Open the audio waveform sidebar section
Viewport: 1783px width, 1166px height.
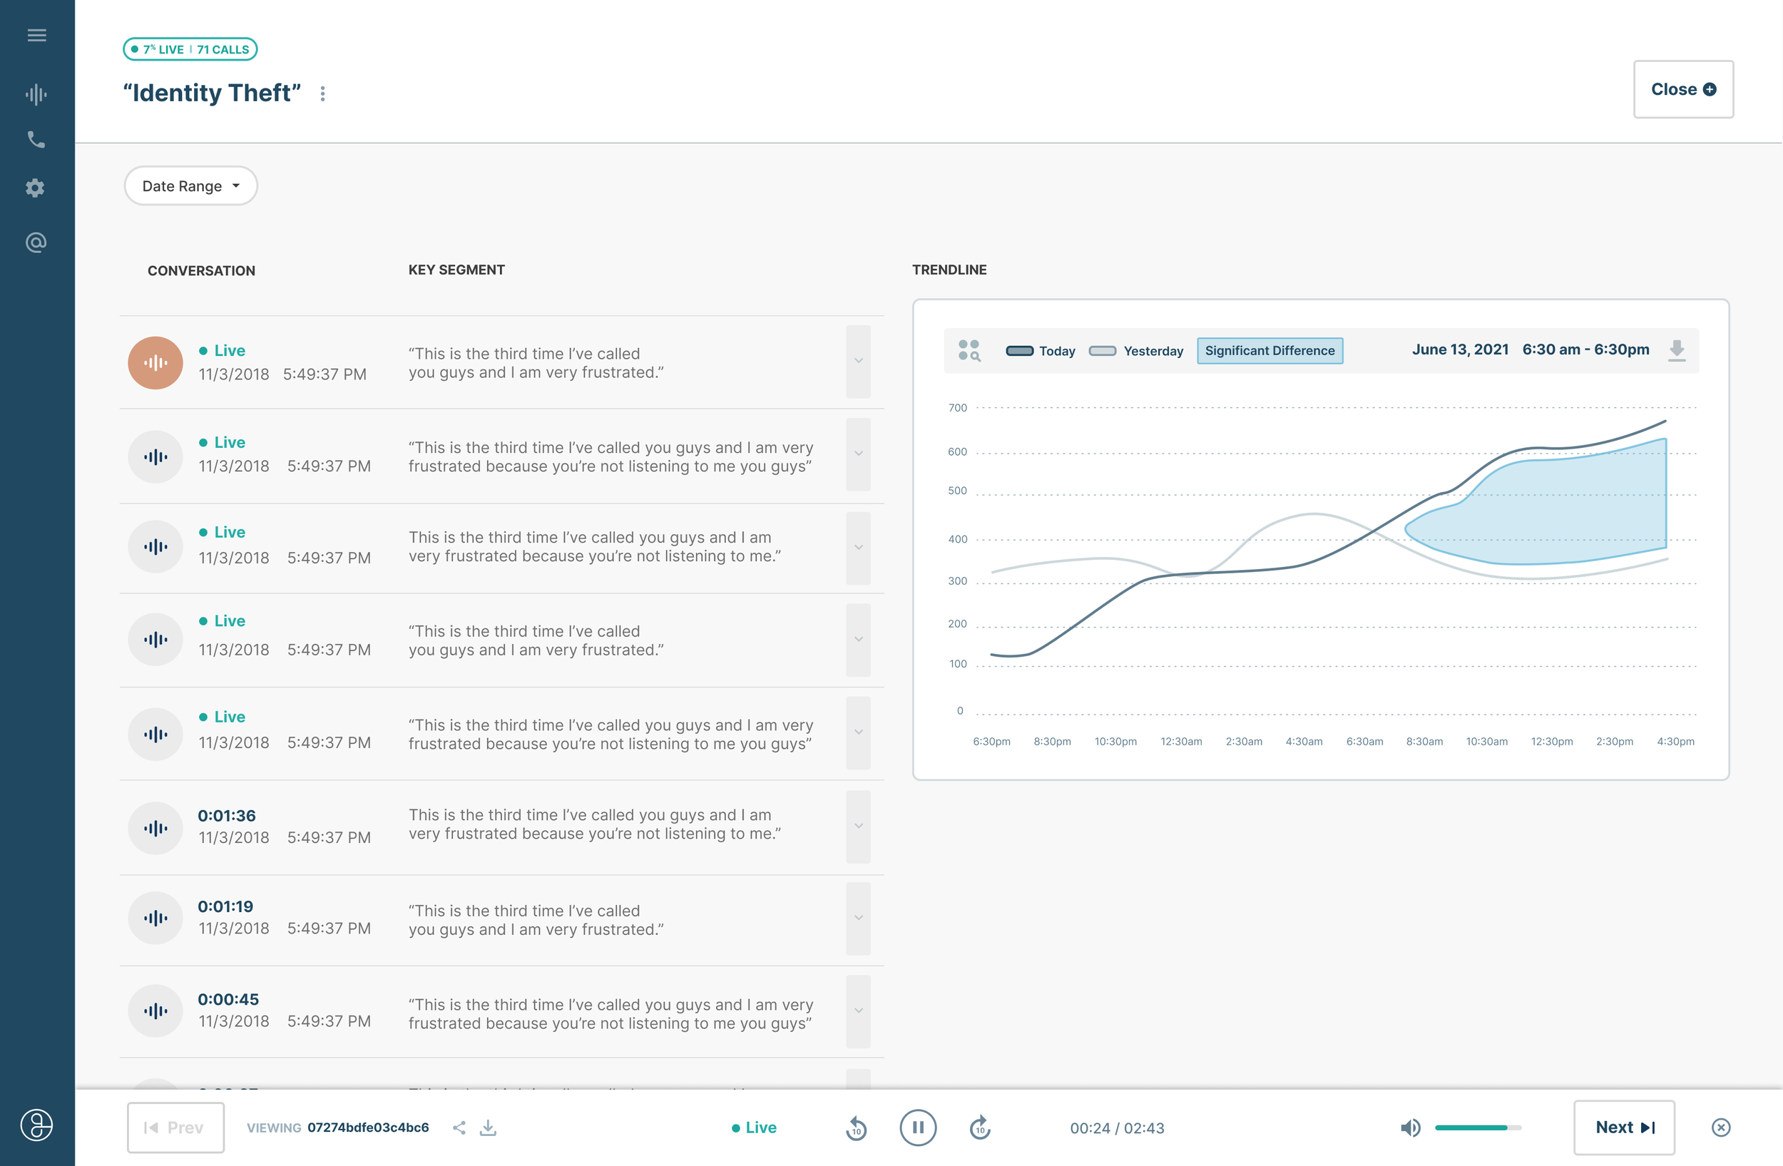(36, 94)
